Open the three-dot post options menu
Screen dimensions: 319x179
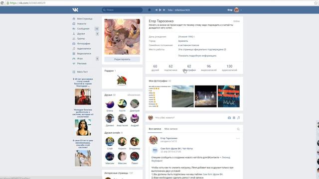pos(238,138)
